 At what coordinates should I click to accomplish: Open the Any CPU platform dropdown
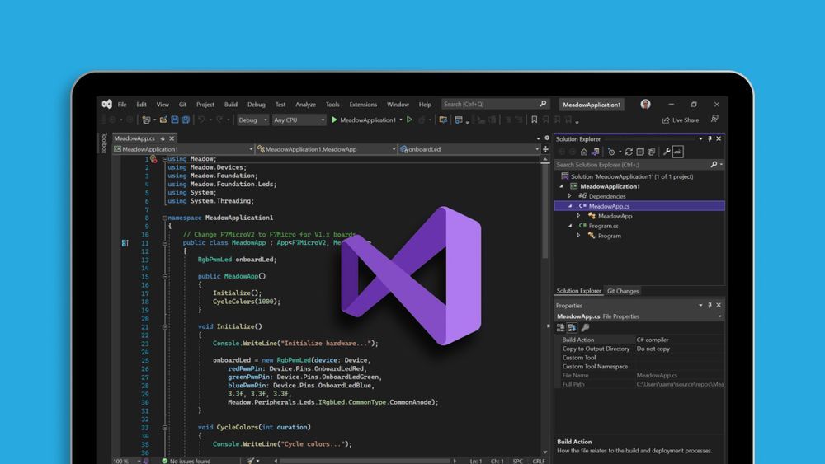[299, 120]
